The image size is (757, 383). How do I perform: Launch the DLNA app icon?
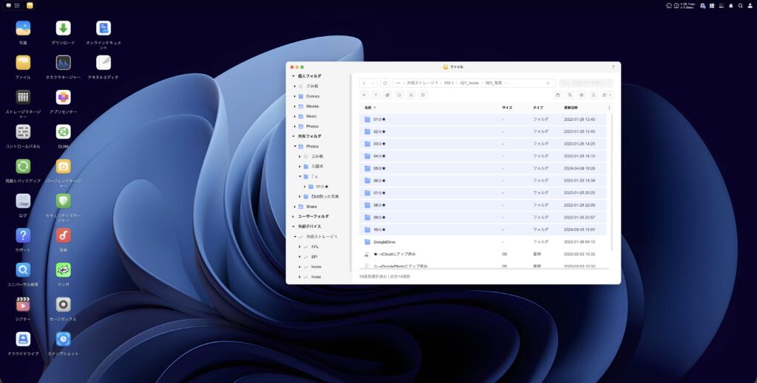[63, 132]
